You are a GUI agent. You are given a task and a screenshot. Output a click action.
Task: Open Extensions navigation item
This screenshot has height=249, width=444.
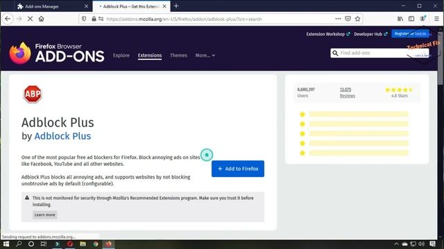[x=150, y=55]
